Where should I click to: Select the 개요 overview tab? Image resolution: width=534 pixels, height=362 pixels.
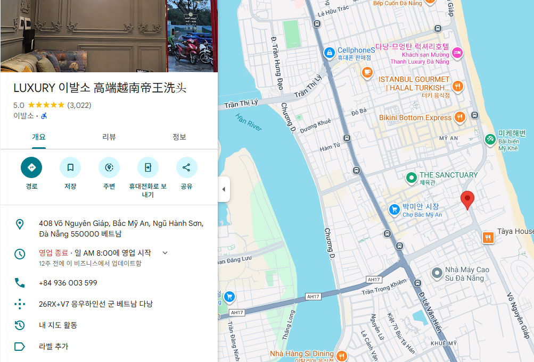point(39,137)
